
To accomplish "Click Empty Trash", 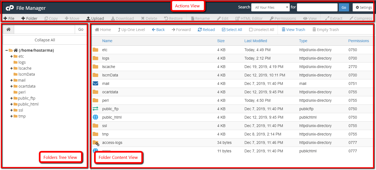I will (x=326, y=30).
